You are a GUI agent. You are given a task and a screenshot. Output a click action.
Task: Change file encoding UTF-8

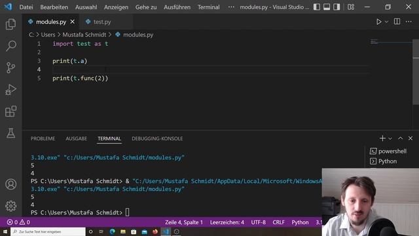coord(259,222)
